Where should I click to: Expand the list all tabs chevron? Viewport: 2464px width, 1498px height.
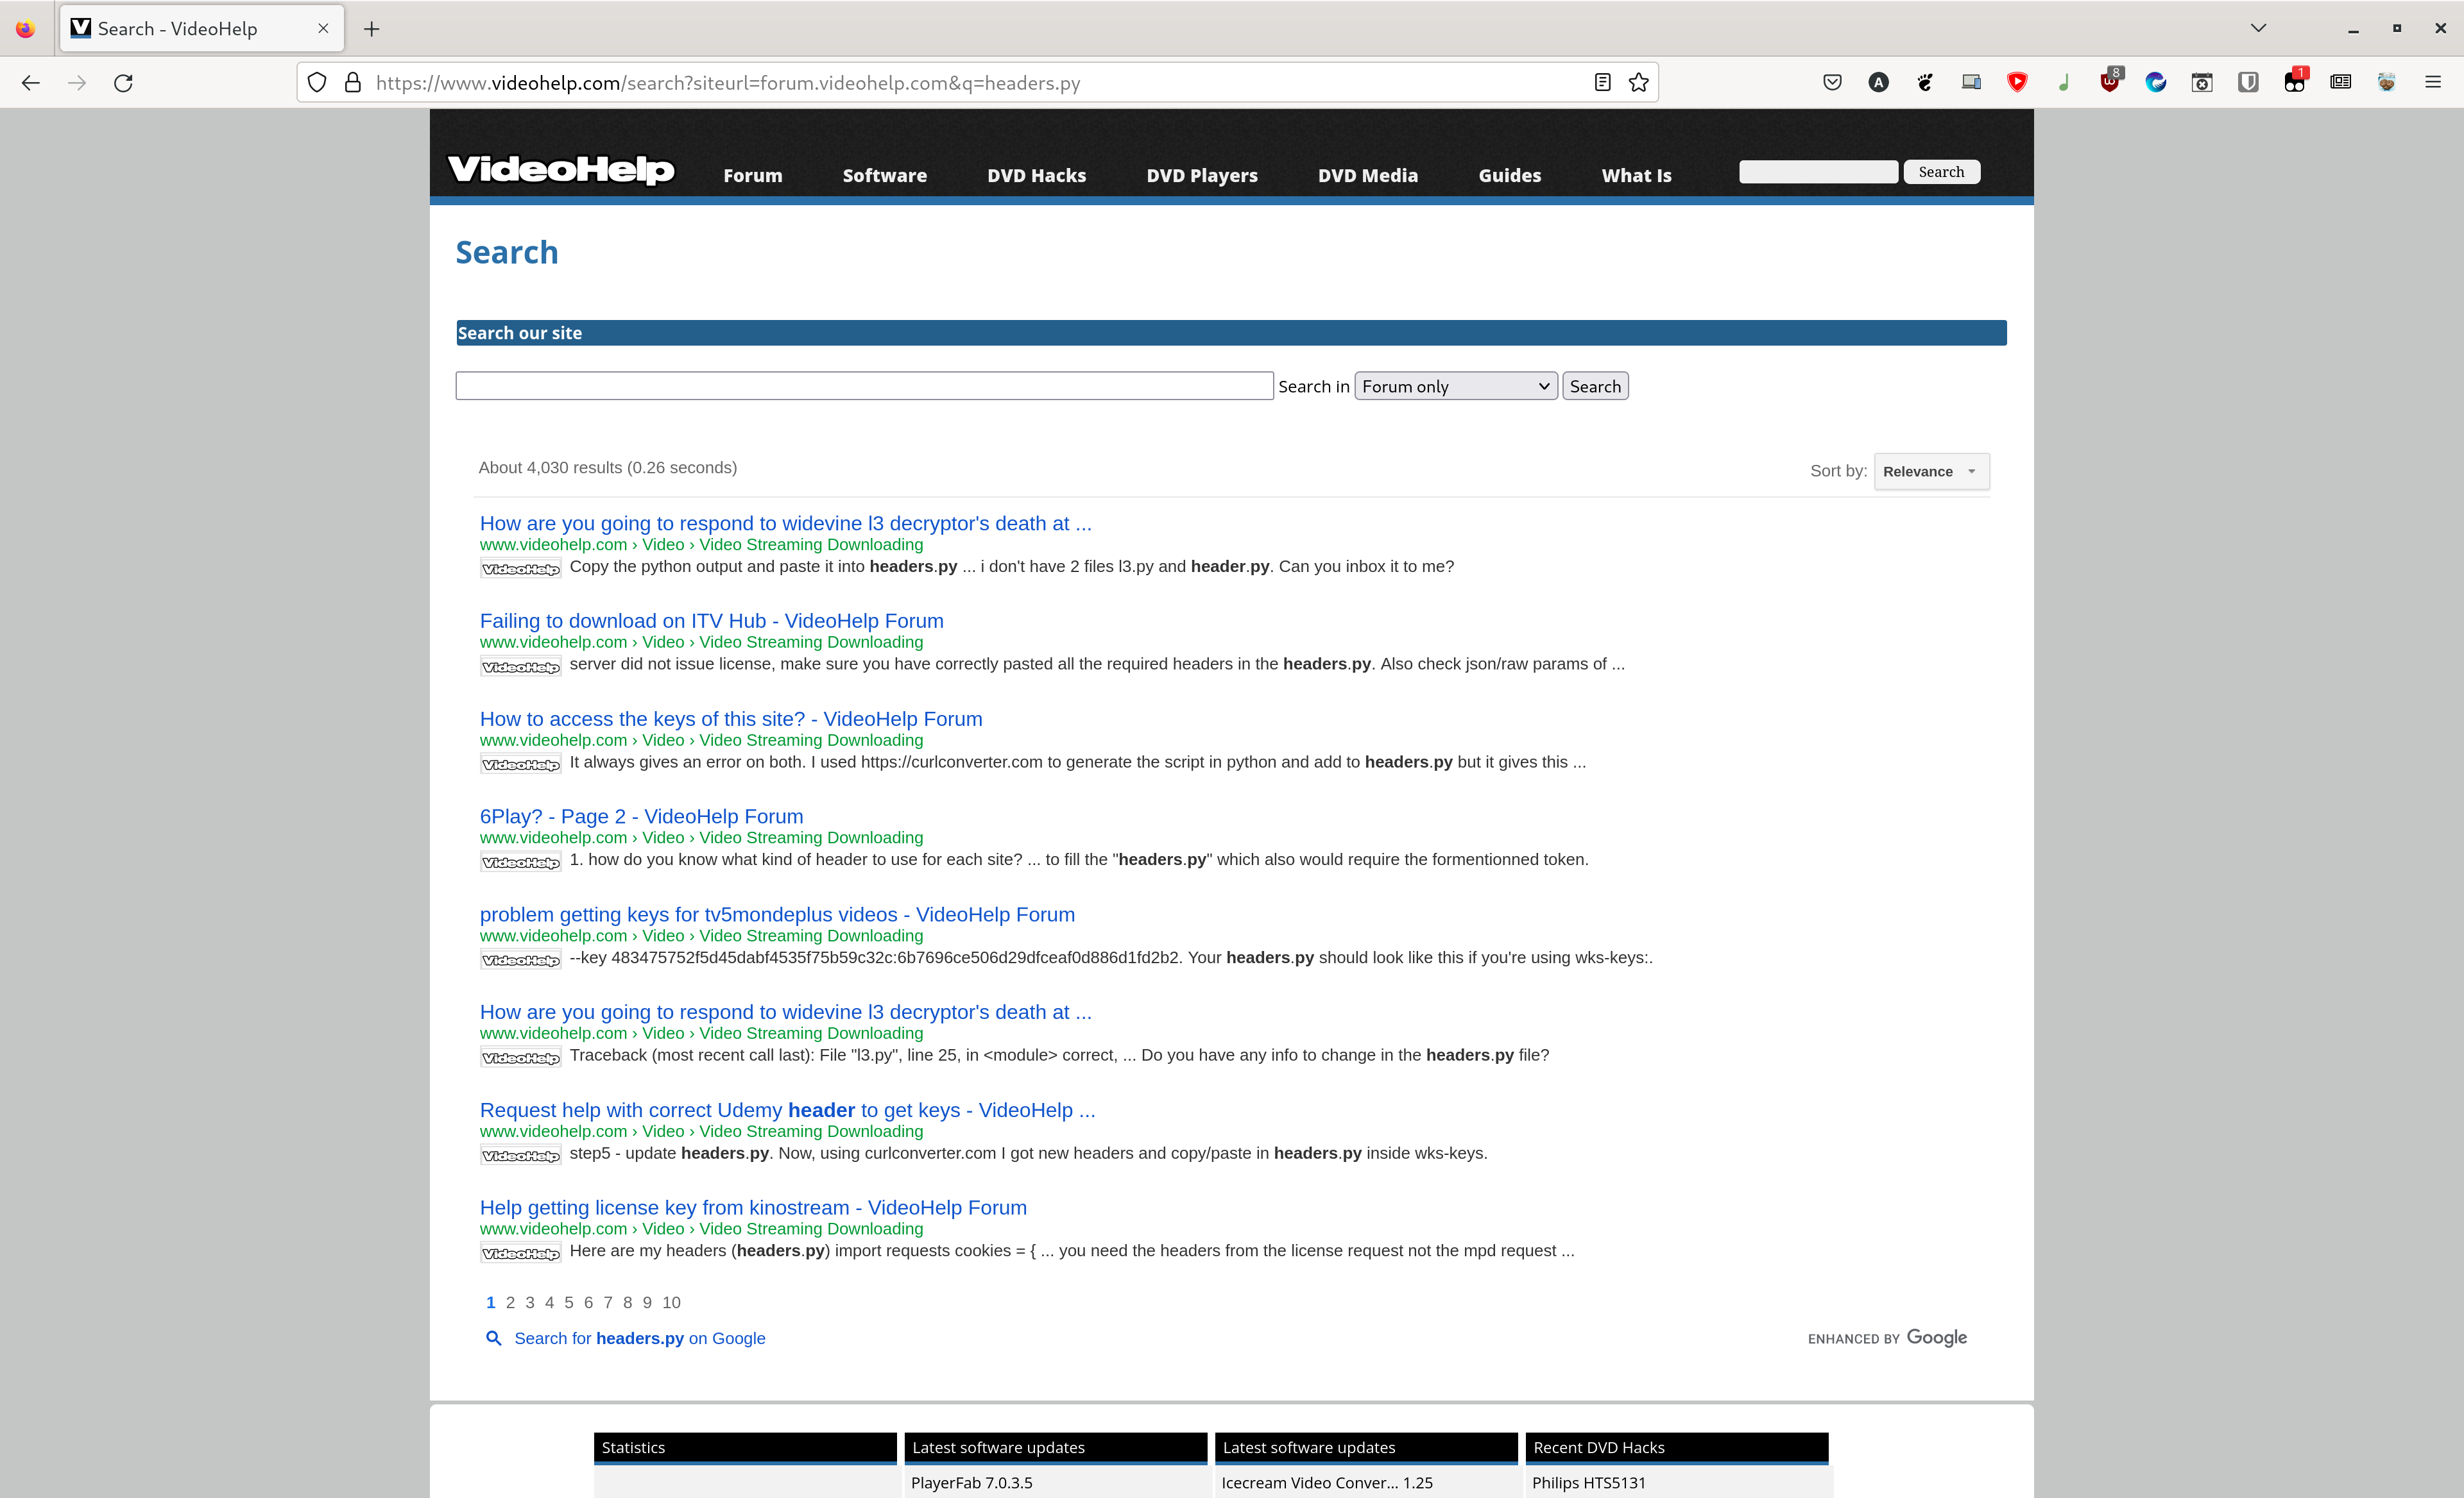point(2258,28)
